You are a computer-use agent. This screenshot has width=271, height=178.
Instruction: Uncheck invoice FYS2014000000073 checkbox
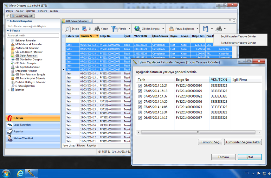140,107
